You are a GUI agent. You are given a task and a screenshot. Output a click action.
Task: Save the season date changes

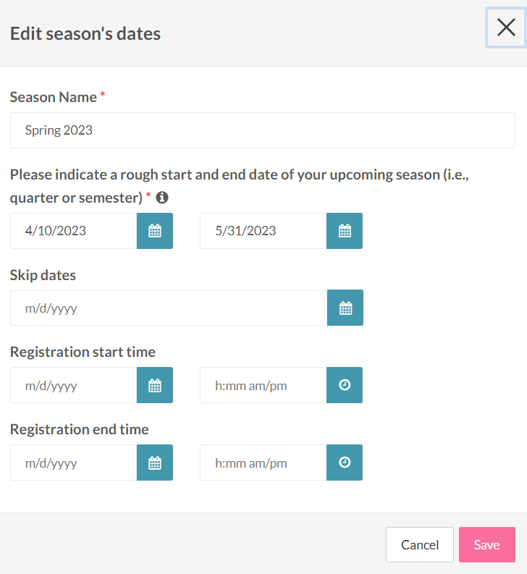(486, 545)
